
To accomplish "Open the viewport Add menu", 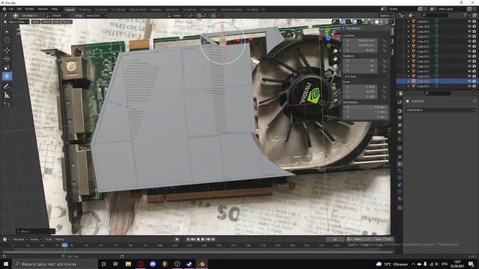I will click(57, 22).
